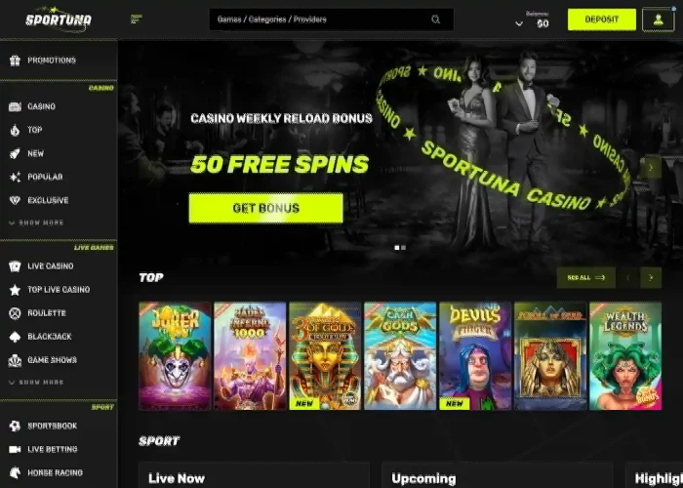Click the Deposit button
Image resolution: width=683 pixels, height=488 pixels.
click(602, 20)
